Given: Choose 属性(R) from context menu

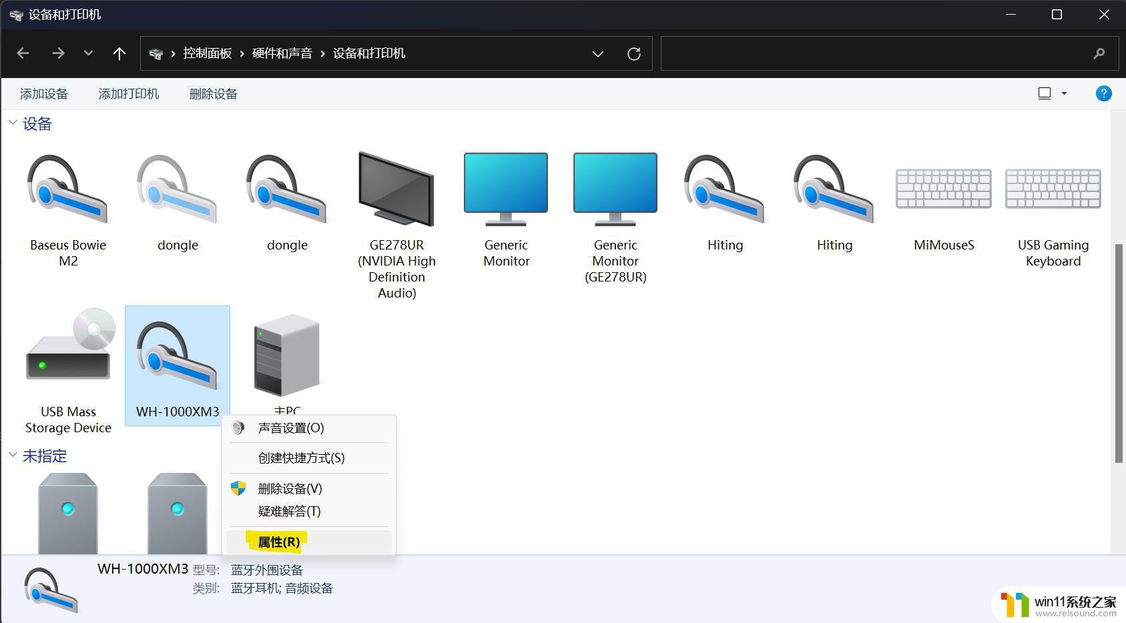Looking at the screenshot, I should point(309,542).
